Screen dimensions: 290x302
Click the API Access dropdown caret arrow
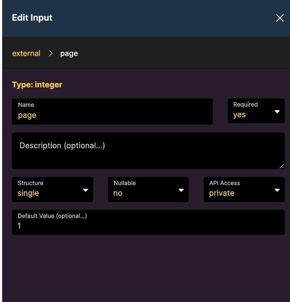click(x=277, y=190)
